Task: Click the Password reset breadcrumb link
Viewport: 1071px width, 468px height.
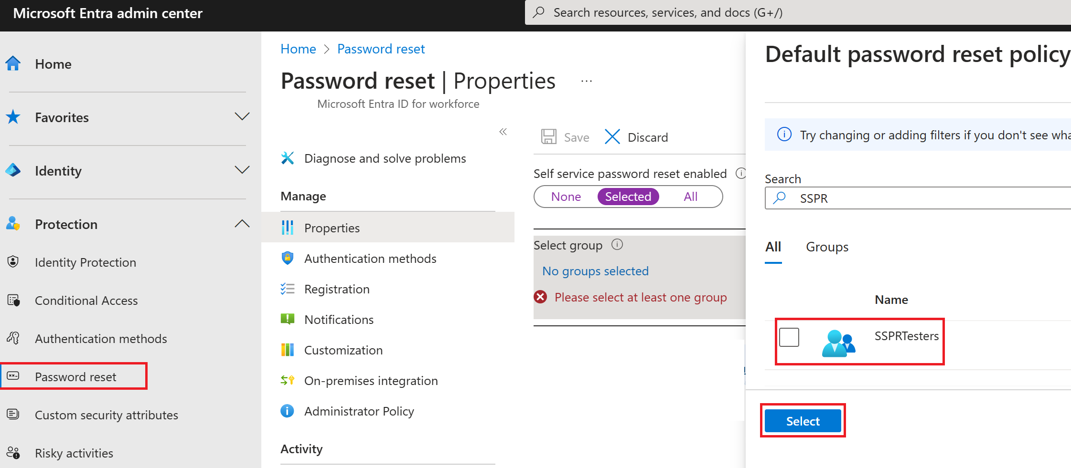Action: (x=381, y=49)
